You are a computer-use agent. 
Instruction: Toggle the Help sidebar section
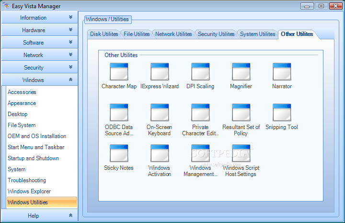pos(40,215)
